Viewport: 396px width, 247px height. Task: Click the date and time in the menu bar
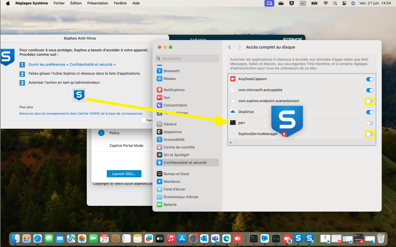(x=375, y=3)
